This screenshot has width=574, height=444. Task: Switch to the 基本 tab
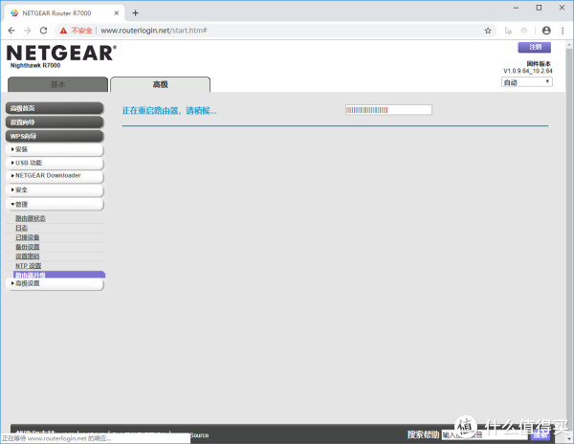pos(57,84)
